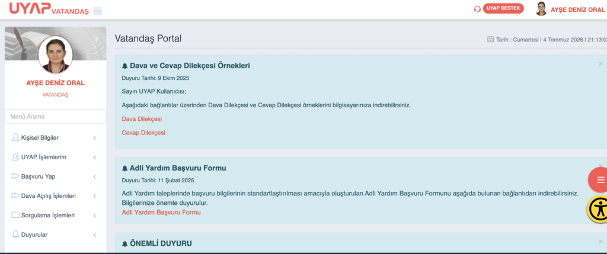Click the calendar icon beside Tarih
The width and height of the screenshot is (607, 254).
[490, 39]
